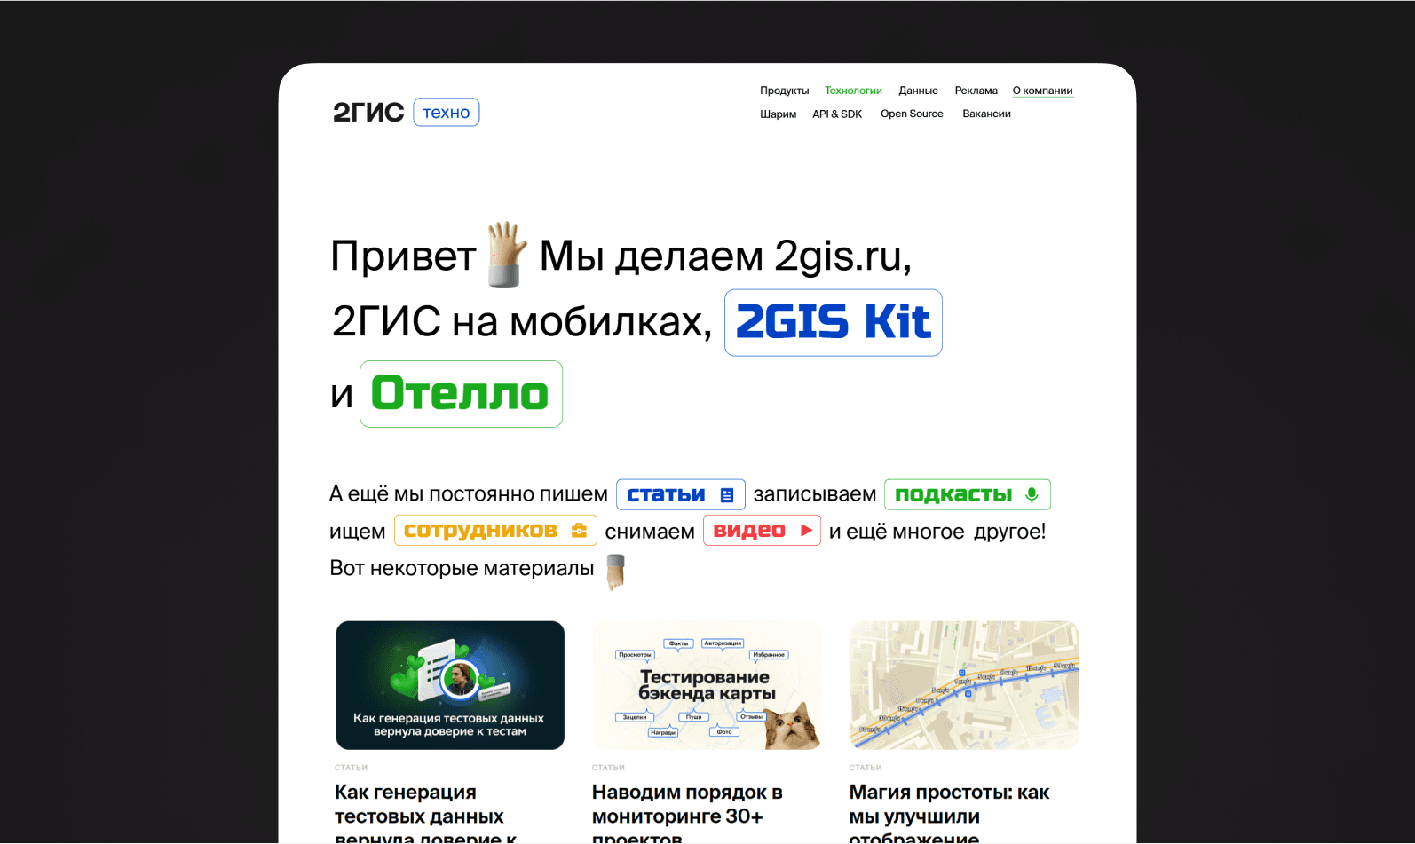Image resolution: width=1415 pixels, height=844 pixels.
Task: Click the play icon in the видео tag
Action: (806, 531)
